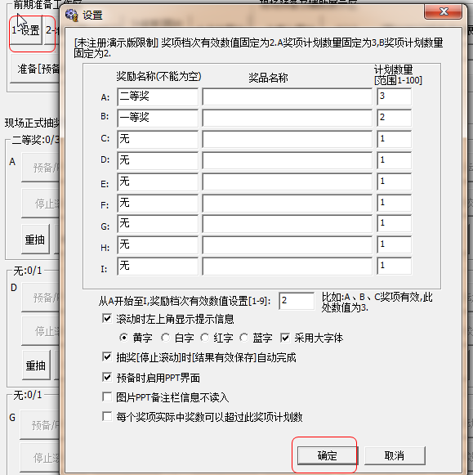
Task: Click row D 奖品名称 field
Action: click(x=288, y=160)
